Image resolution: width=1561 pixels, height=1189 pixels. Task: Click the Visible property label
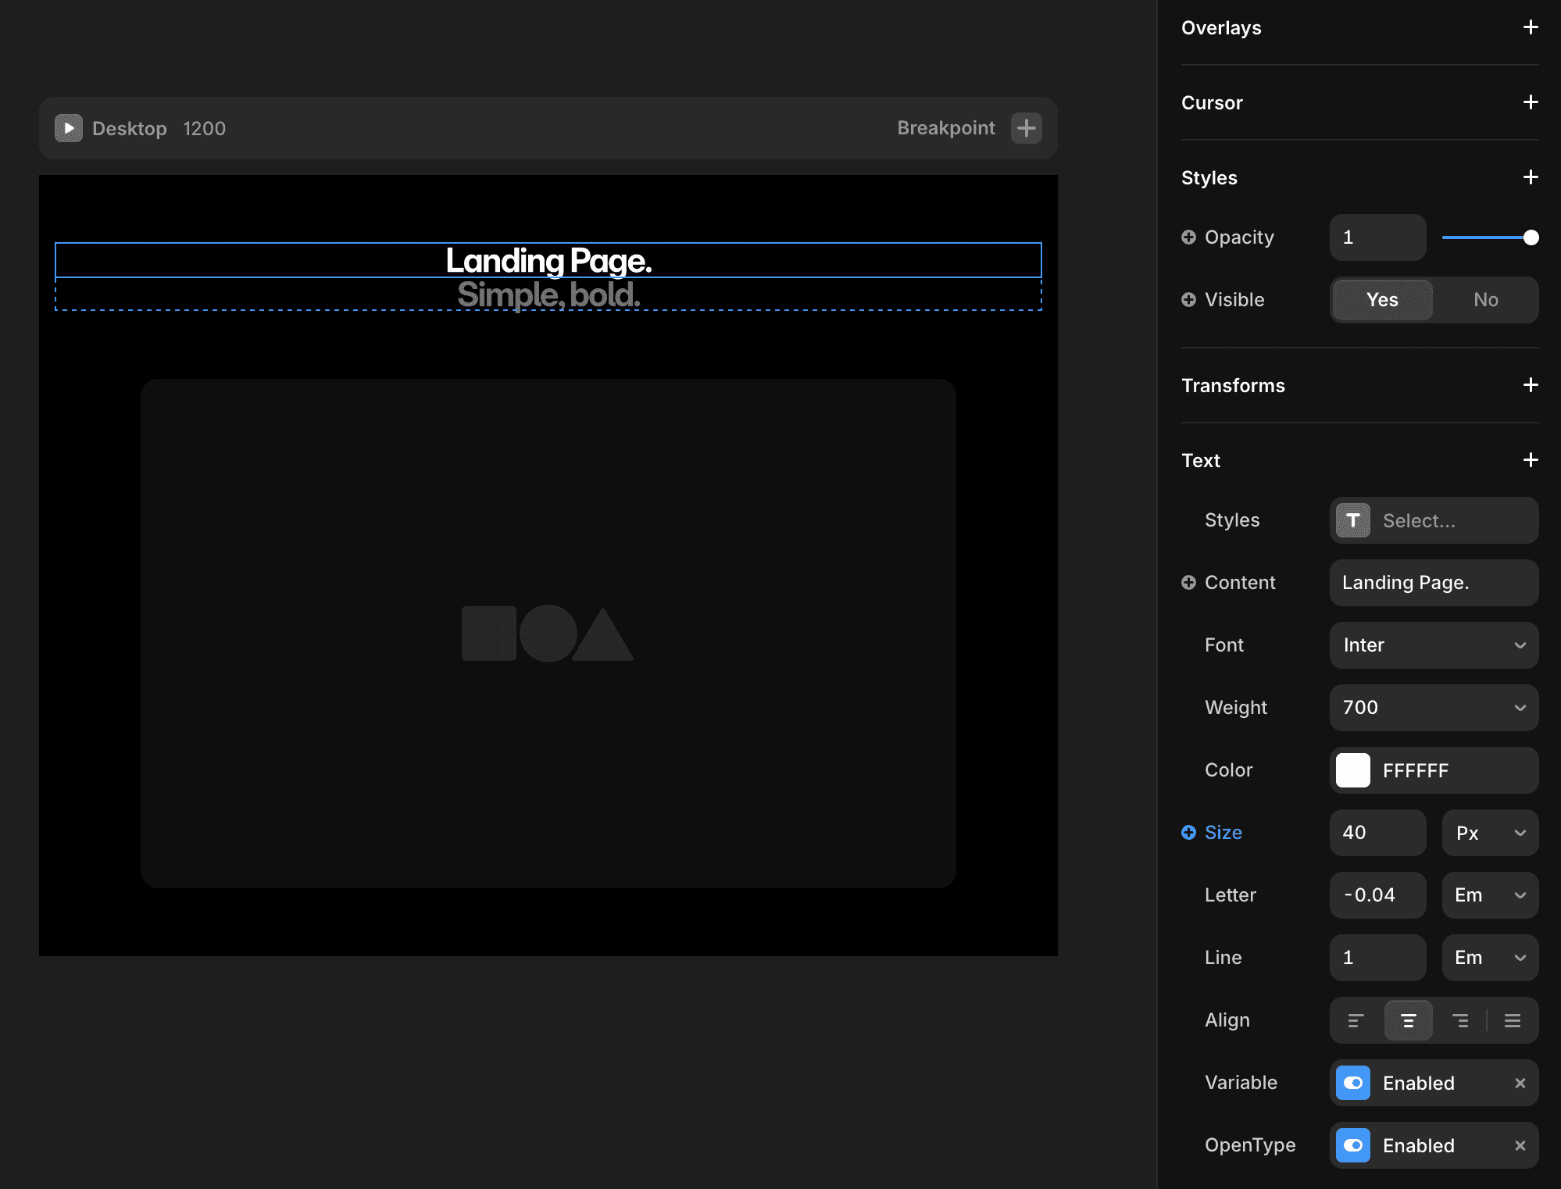tap(1234, 300)
